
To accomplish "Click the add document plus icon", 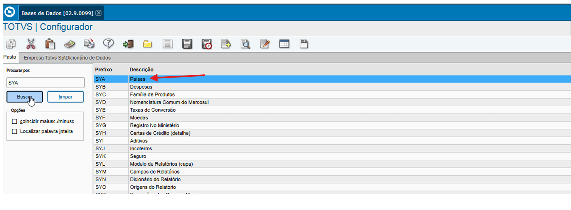I will pyautogui.click(x=226, y=44).
